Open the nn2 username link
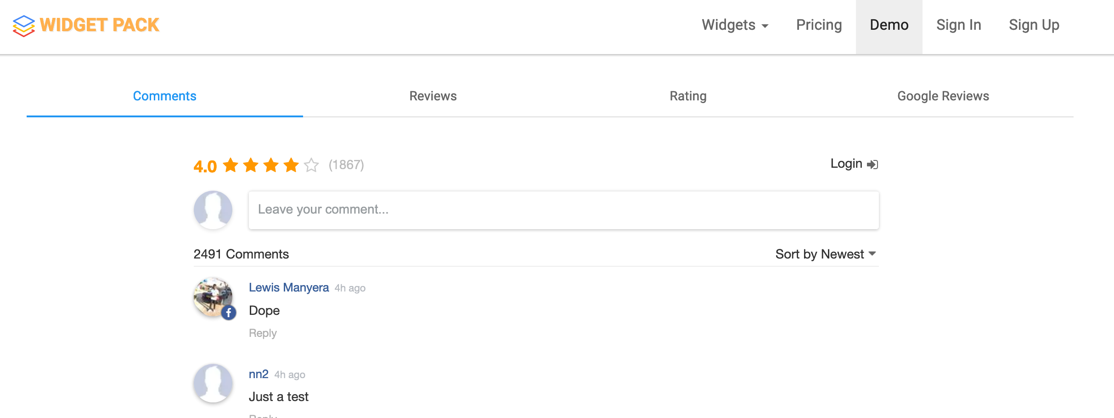The width and height of the screenshot is (1114, 418). pos(259,374)
